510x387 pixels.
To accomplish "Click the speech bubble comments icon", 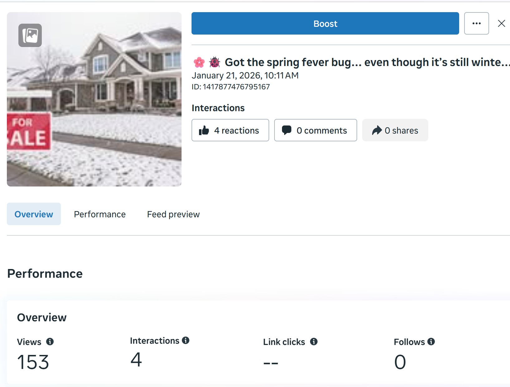I will click(x=286, y=130).
